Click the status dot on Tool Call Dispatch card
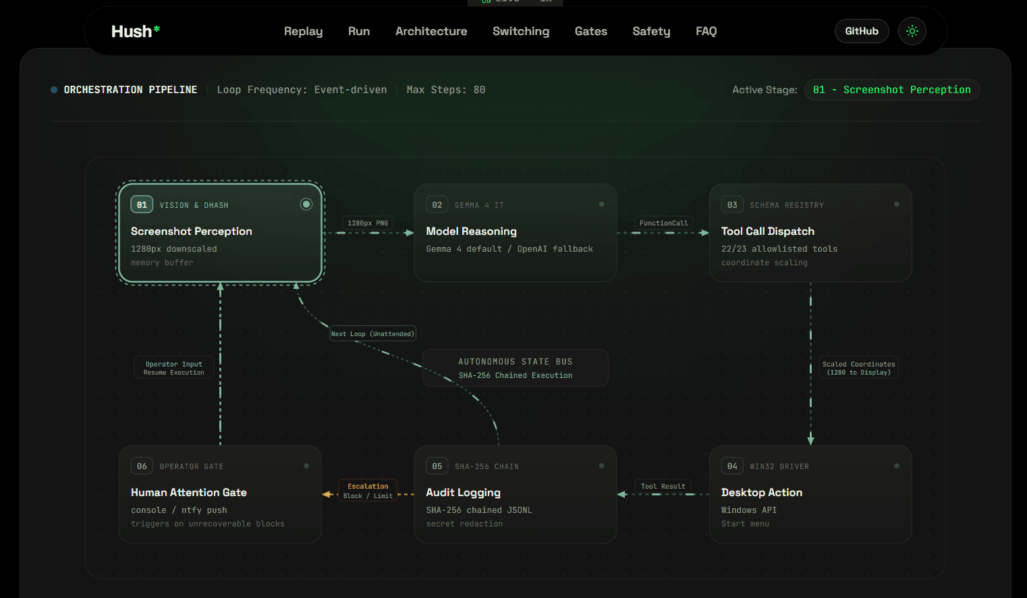The image size is (1027, 598). pyautogui.click(x=897, y=204)
